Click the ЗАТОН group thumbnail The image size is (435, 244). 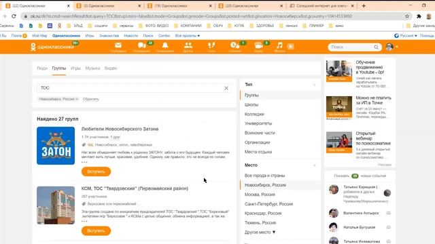coord(56,146)
